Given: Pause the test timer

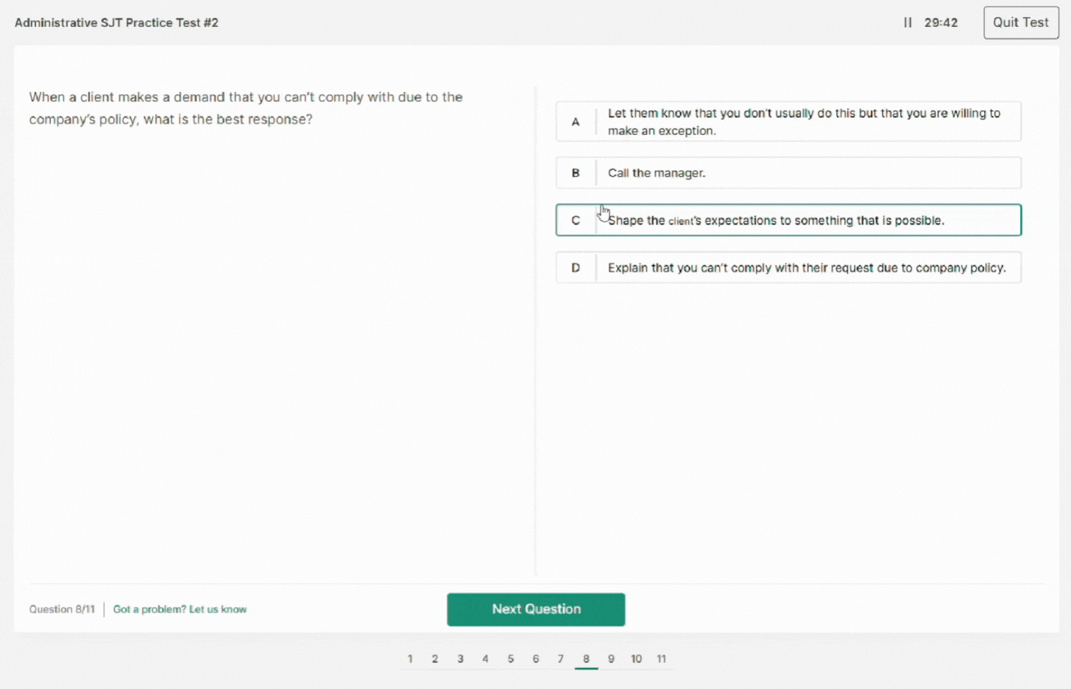Looking at the screenshot, I should [x=908, y=23].
